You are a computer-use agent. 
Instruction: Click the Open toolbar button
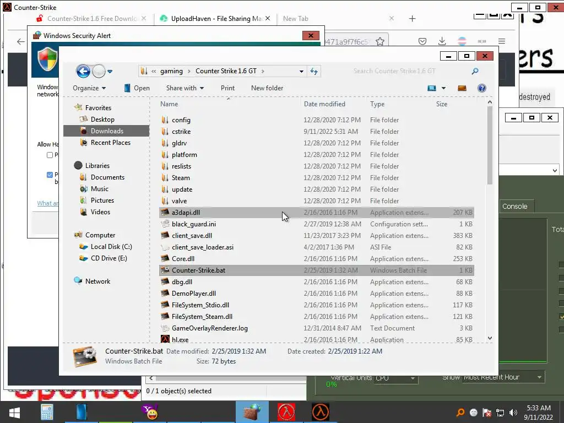(137, 88)
